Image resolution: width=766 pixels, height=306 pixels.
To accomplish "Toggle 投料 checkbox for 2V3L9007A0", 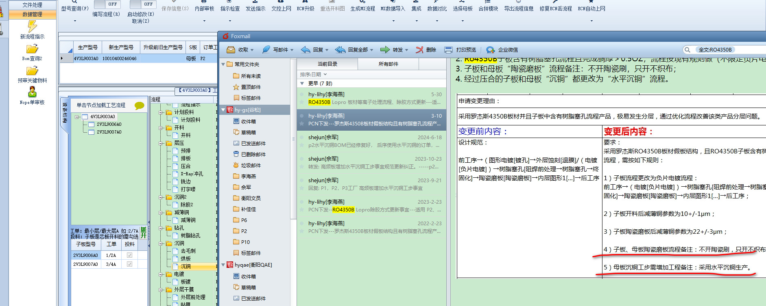I will click(x=129, y=264).
